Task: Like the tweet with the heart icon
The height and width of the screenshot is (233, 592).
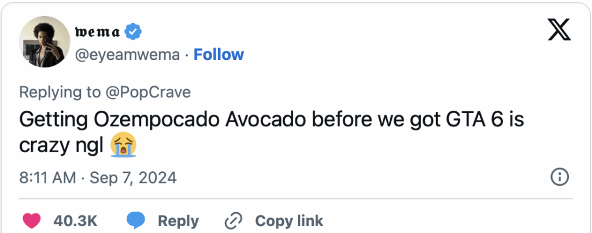Action: pos(32,220)
